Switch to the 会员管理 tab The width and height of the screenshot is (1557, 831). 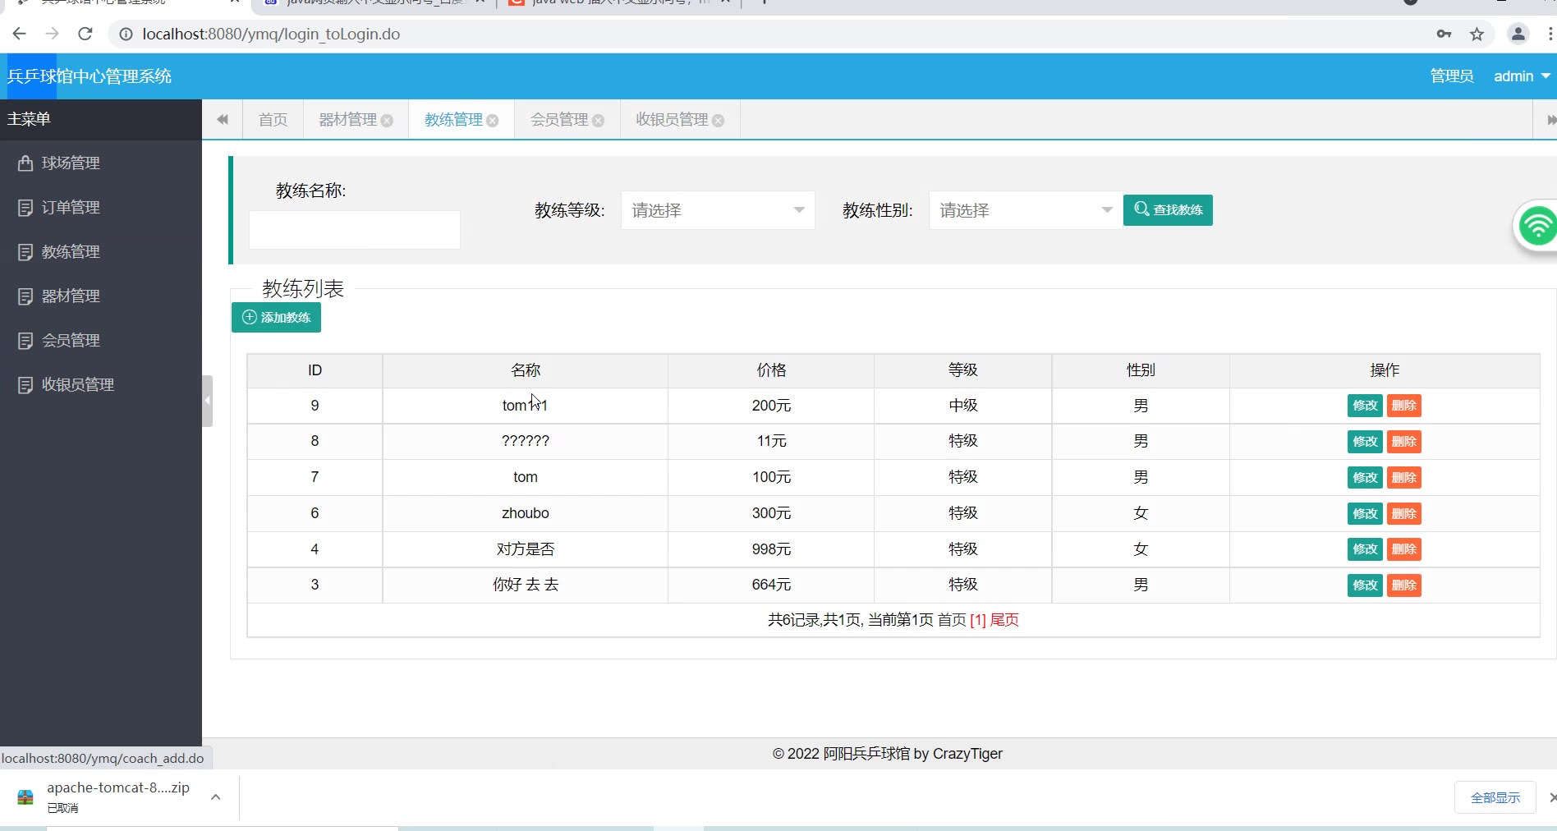(x=559, y=120)
